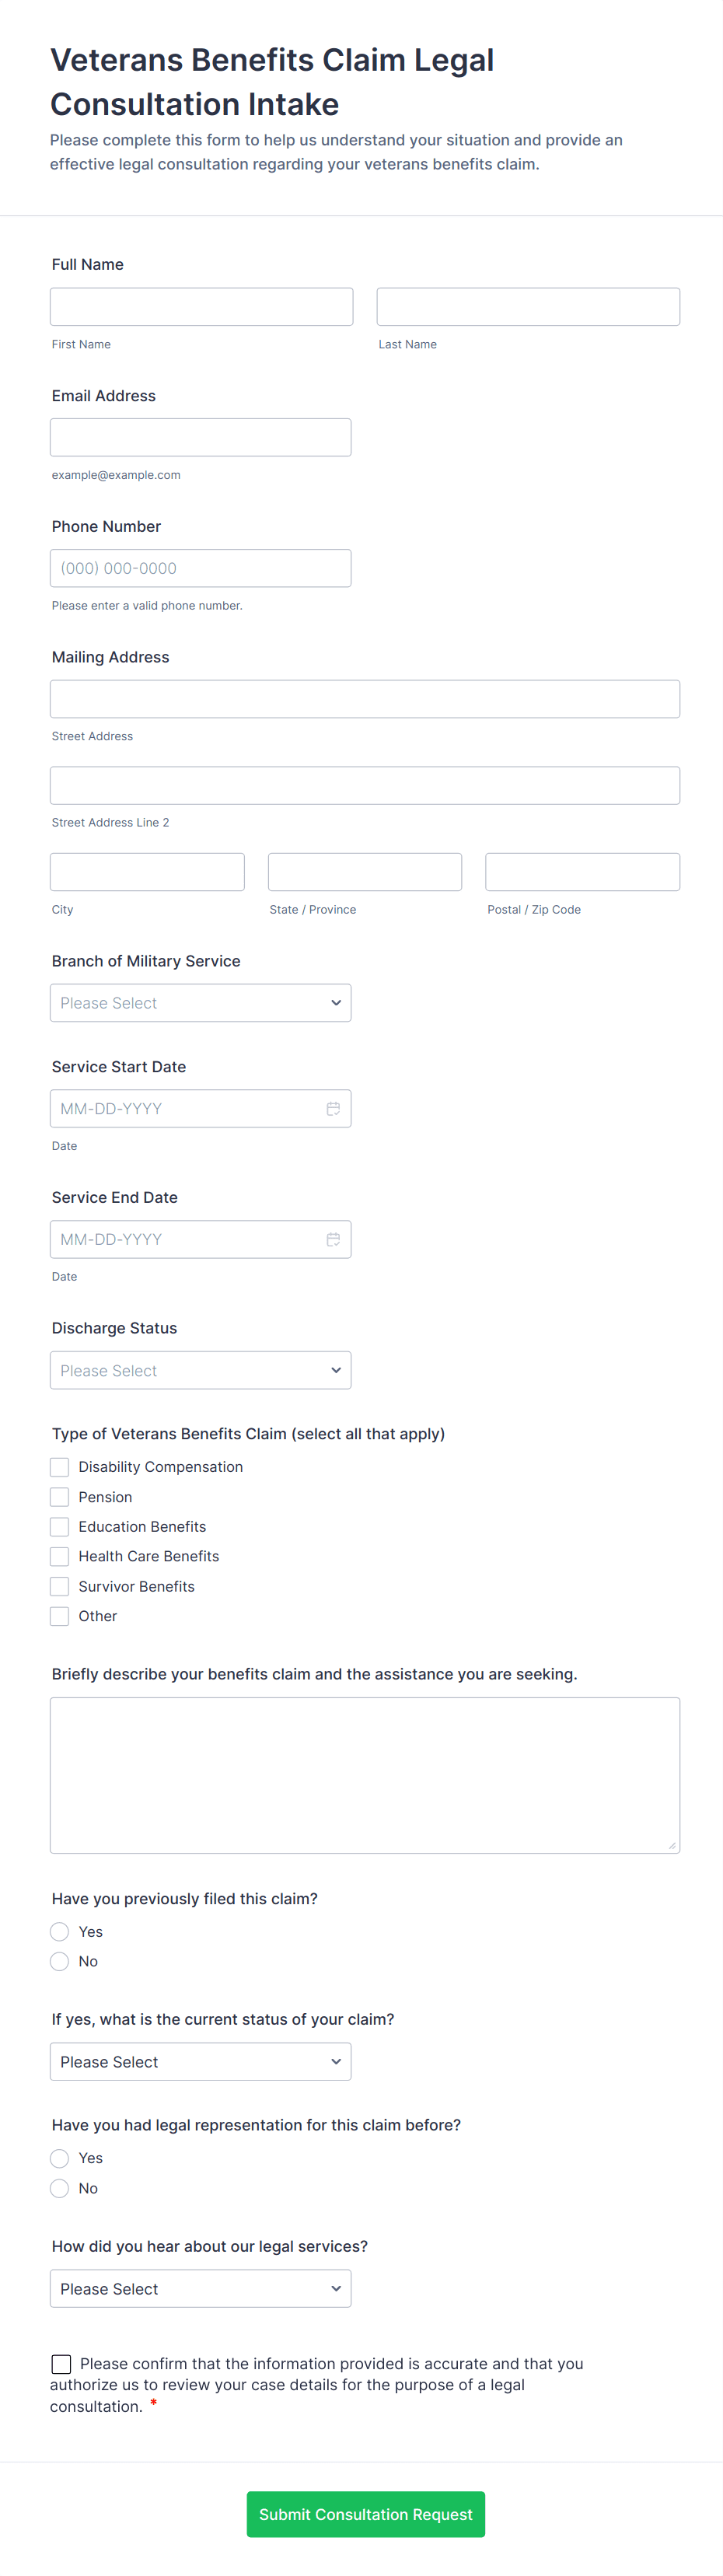This screenshot has height=2576, width=723.
Task: Click into the Last Name field
Action: (x=528, y=307)
